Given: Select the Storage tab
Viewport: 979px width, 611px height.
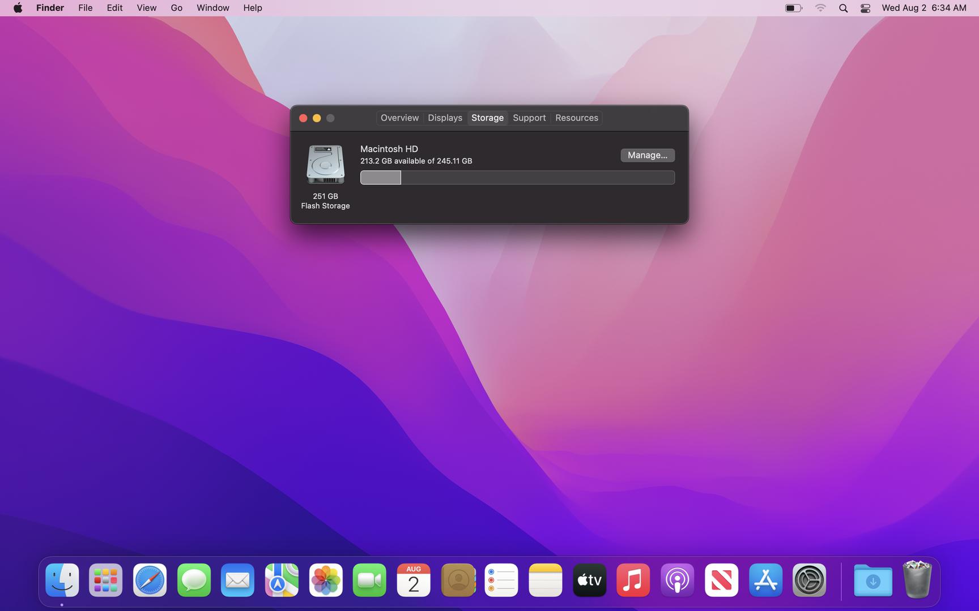Looking at the screenshot, I should (487, 118).
